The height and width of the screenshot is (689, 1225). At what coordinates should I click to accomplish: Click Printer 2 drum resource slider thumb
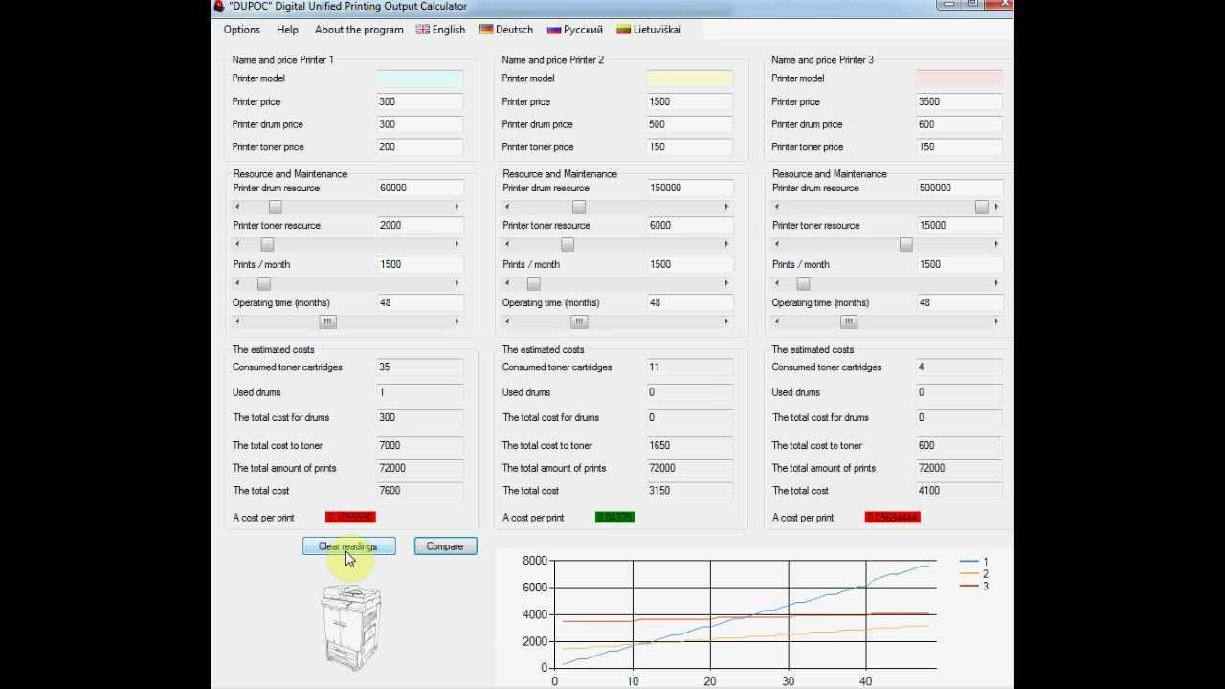coord(579,207)
